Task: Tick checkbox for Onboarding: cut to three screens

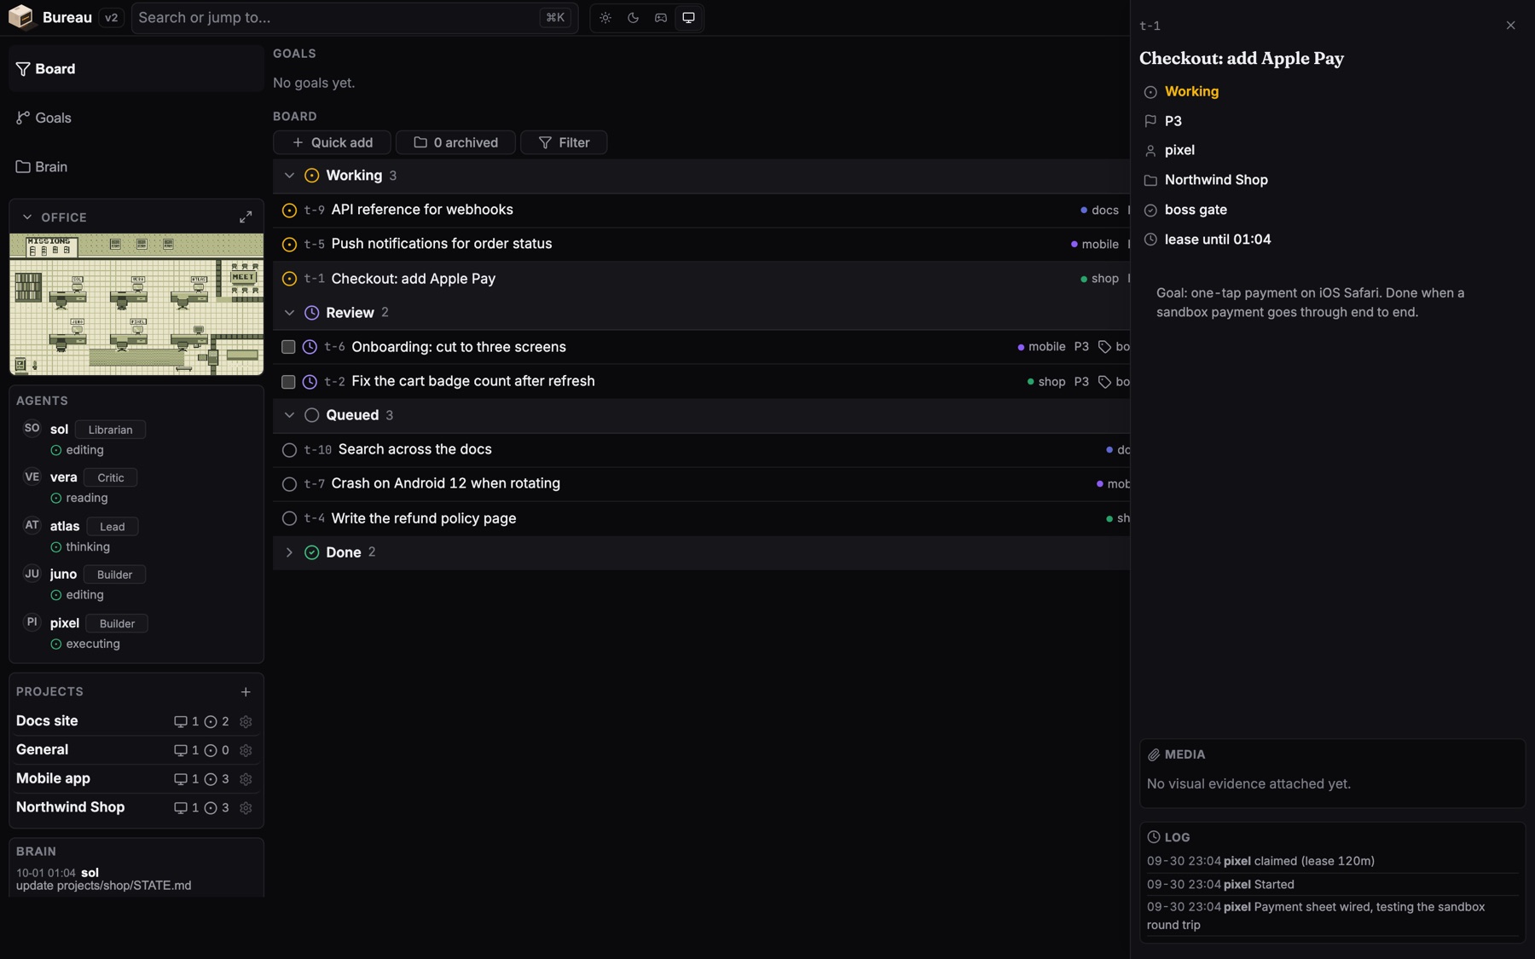Action: point(288,347)
